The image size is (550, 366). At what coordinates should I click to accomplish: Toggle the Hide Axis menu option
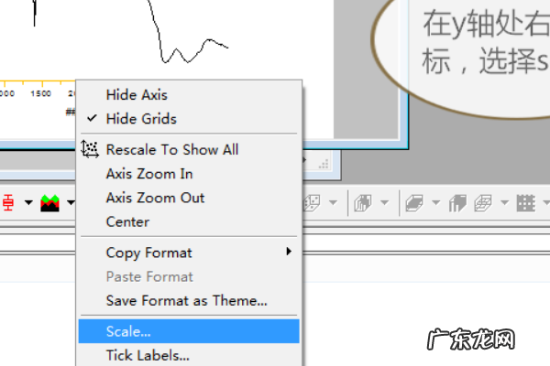click(x=137, y=95)
